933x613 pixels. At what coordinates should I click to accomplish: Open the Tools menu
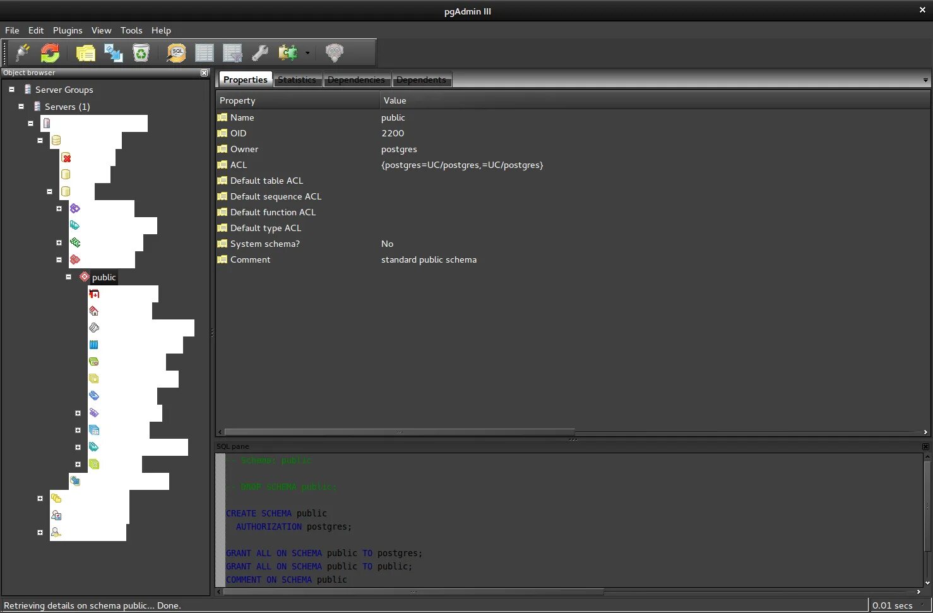131,30
